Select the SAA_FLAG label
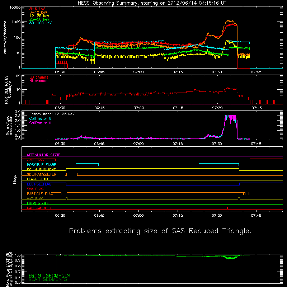 click(35, 189)
